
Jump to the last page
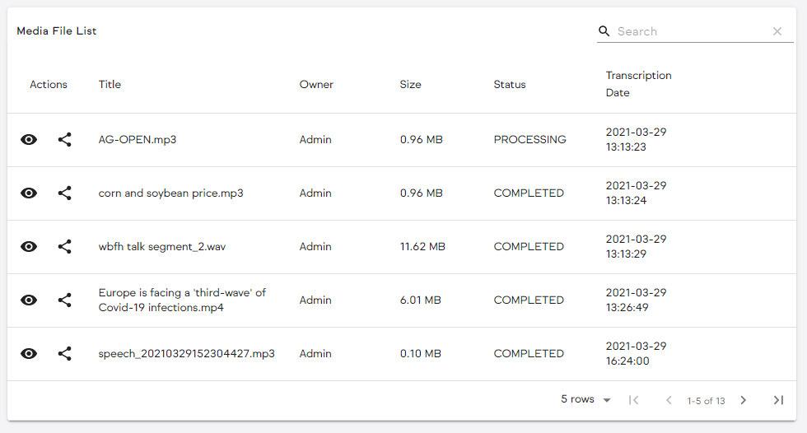click(778, 400)
